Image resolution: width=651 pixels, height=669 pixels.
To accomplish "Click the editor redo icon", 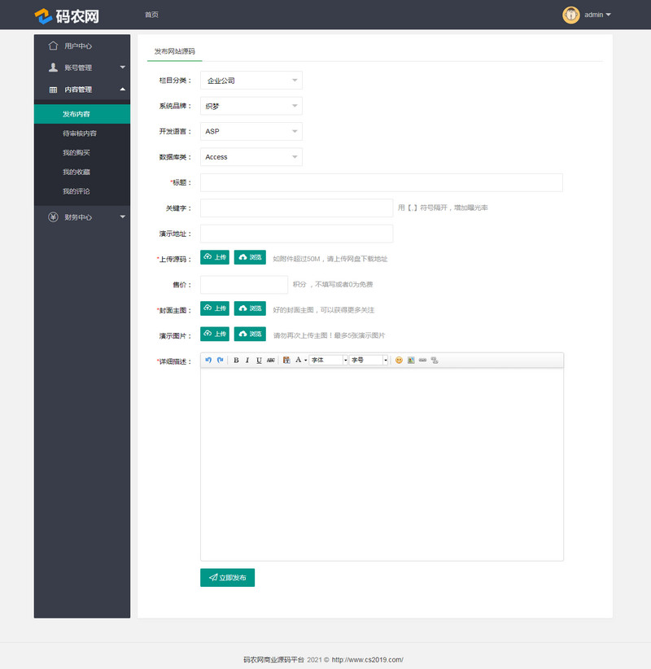I will pos(221,360).
